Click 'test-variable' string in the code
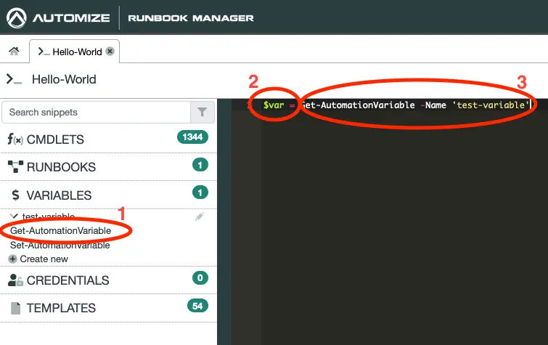 [491, 105]
